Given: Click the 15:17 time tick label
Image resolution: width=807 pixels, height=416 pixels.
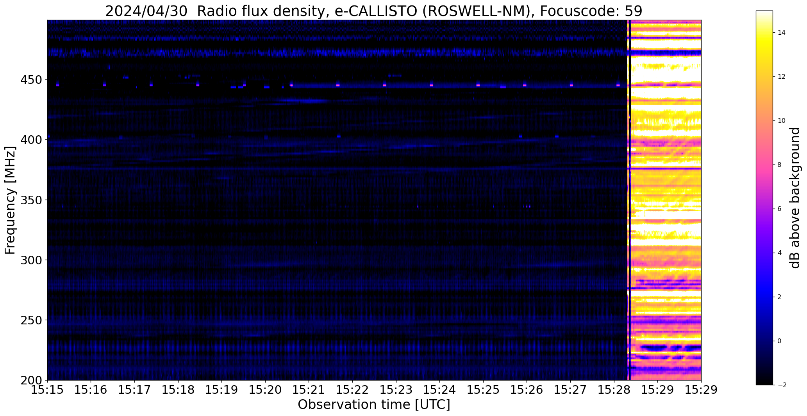Looking at the screenshot, I should point(135,390).
